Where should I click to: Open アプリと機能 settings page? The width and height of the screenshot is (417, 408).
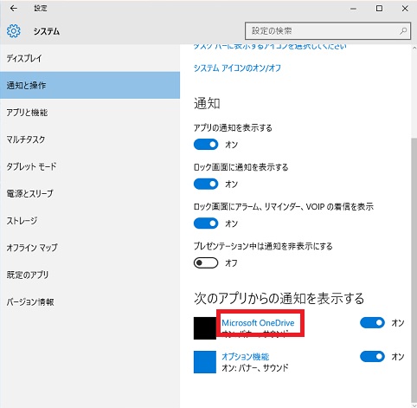(x=90, y=113)
